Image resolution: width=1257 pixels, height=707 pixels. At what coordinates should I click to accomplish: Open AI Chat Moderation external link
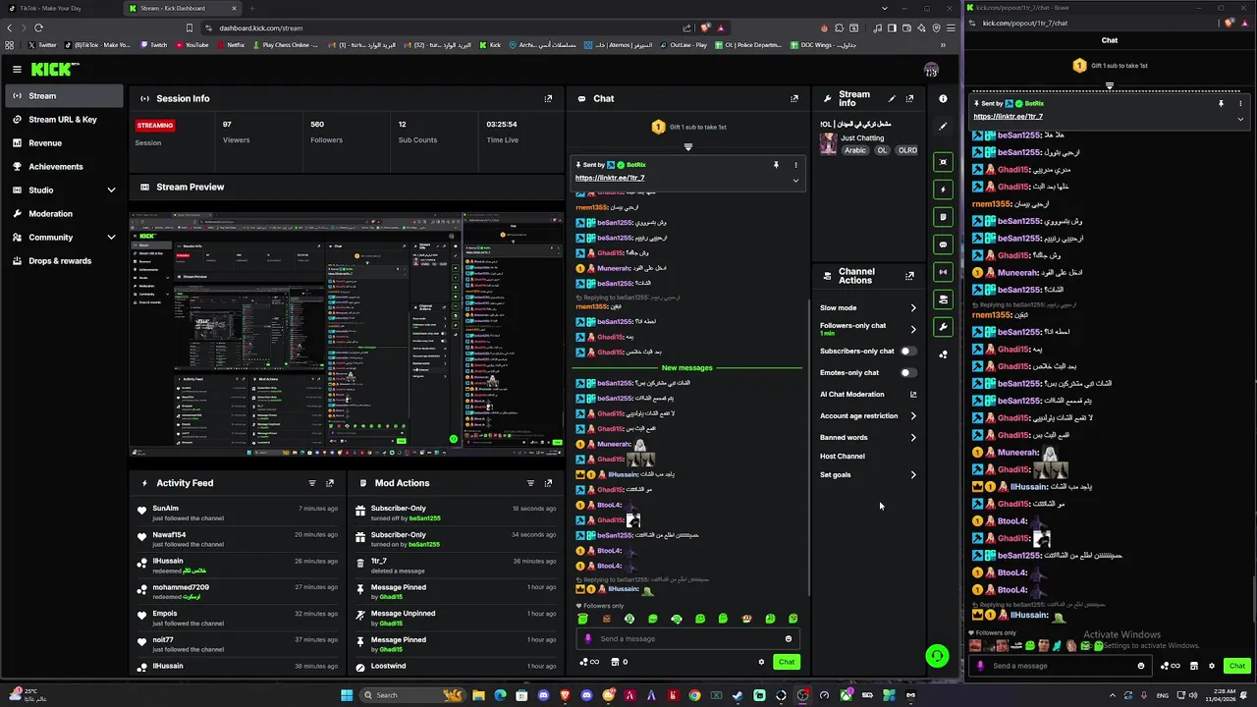coord(913,395)
